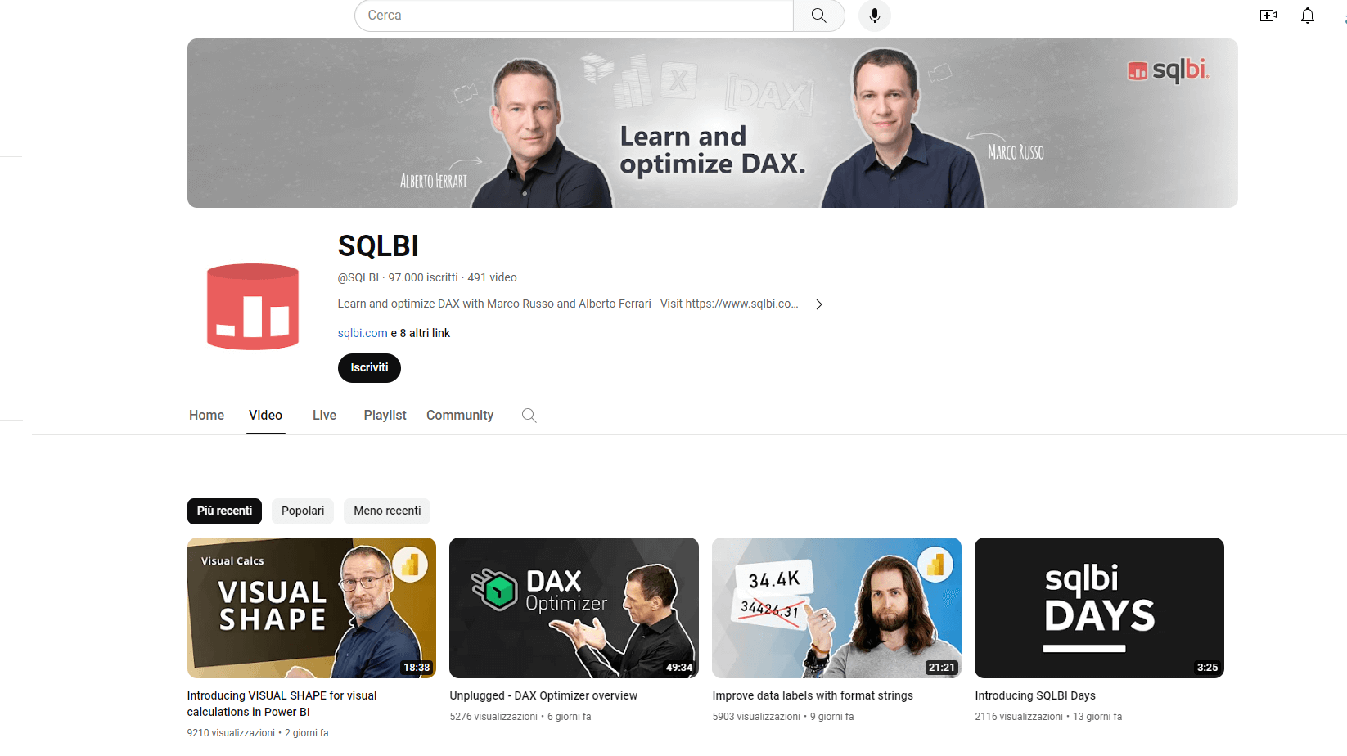Open the sqlbi DAYS video thumbnail
The height and width of the screenshot is (756, 1347).
[x=1099, y=608]
